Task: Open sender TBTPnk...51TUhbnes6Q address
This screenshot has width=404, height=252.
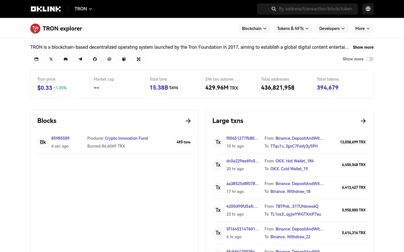Action: pos(297,206)
